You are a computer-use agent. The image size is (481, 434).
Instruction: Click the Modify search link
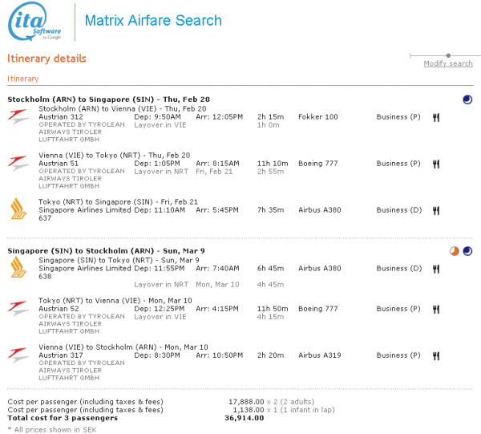pos(447,63)
